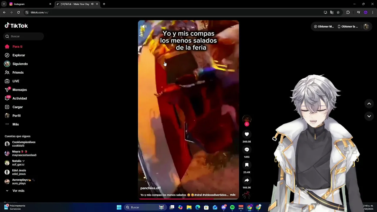
Task: Open the spinning sound disc thumbnail
Action: (247, 195)
